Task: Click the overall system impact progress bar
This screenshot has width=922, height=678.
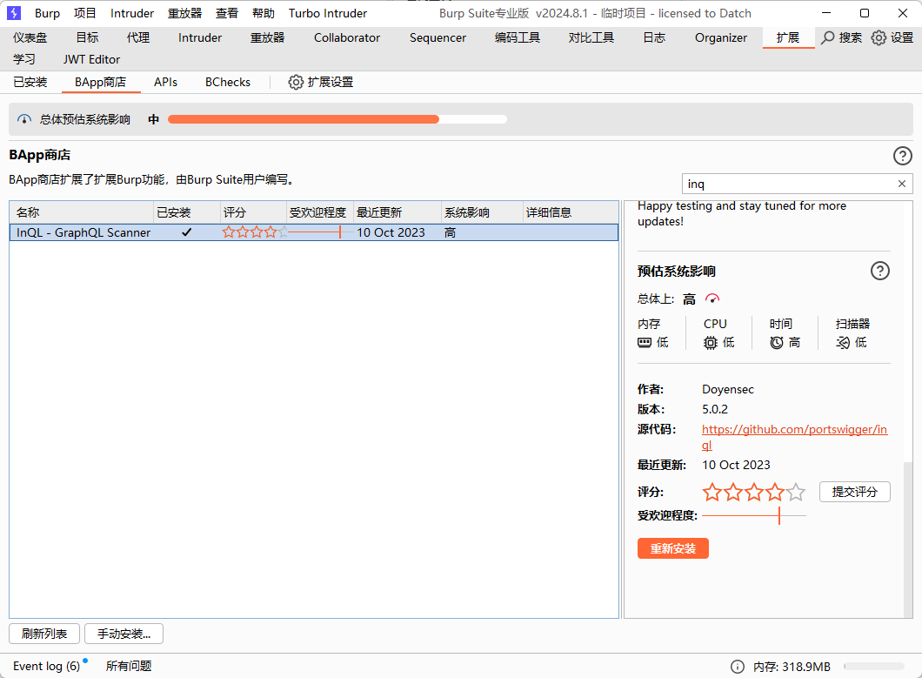Action: coord(337,119)
